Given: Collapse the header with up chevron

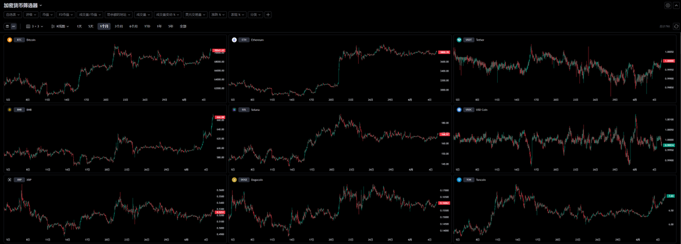Looking at the screenshot, I should coord(676,5).
